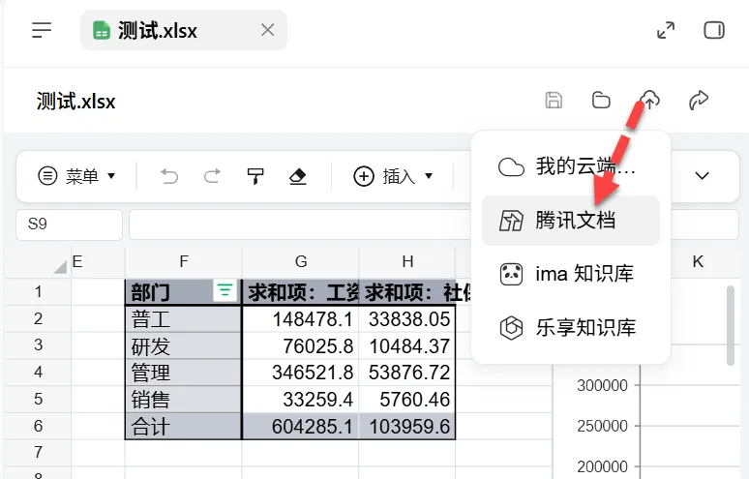Click chart axis label 300000
The width and height of the screenshot is (749, 479).
(602, 385)
